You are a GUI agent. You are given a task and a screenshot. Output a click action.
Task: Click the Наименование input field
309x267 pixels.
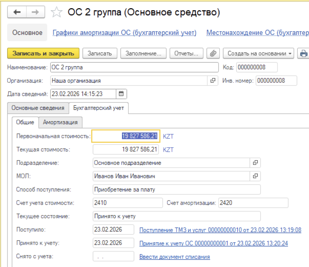click(134, 67)
